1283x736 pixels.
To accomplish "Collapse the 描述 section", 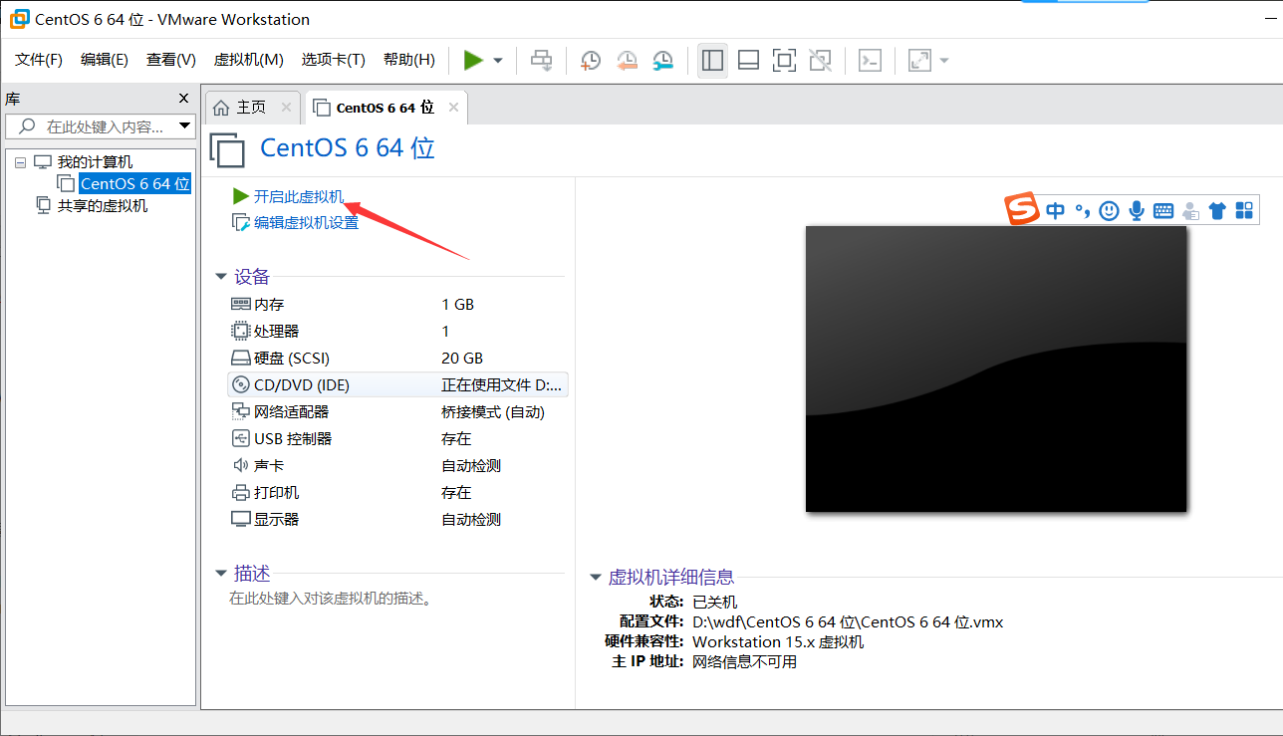I will pos(221,574).
